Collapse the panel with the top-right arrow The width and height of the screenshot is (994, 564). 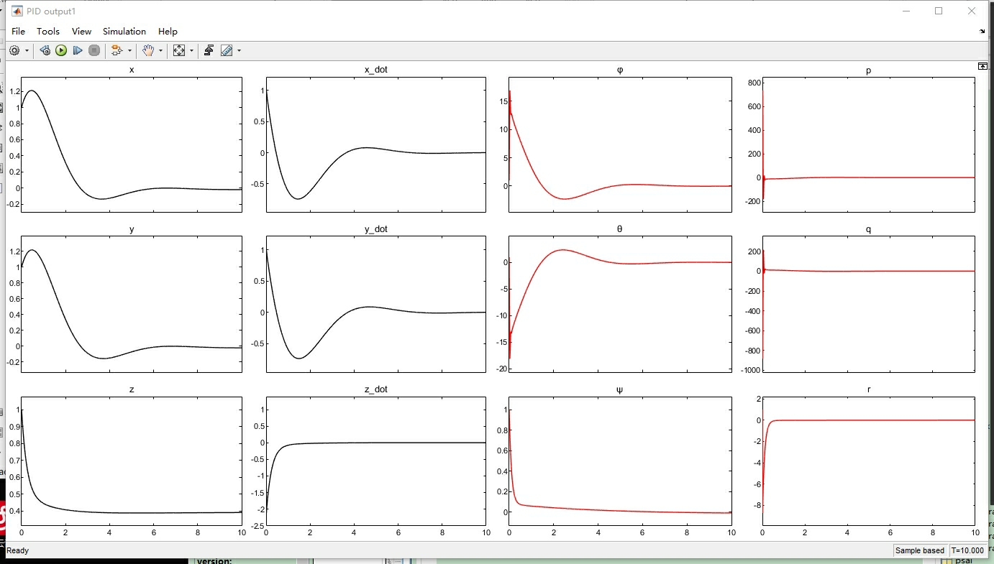pyautogui.click(x=983, y=65)
